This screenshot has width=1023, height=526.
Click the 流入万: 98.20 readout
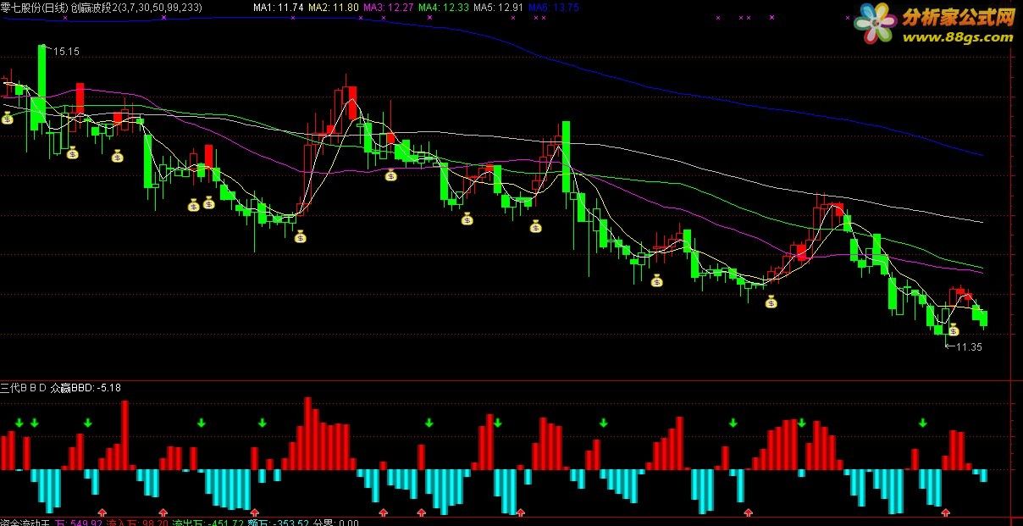(x=136, y=523)
